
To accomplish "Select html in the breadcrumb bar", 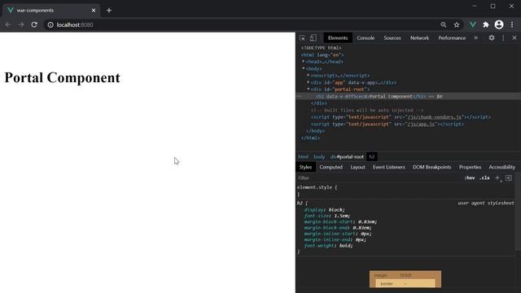I will point(303,157).
